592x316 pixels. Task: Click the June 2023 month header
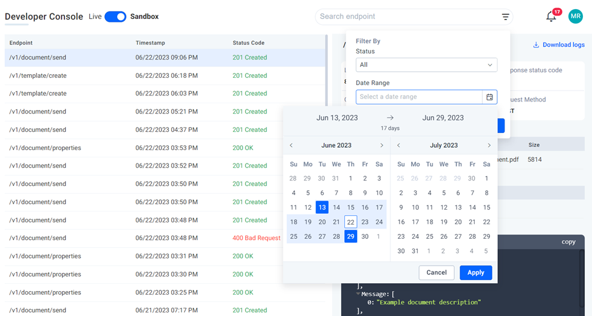coord(336,145)
